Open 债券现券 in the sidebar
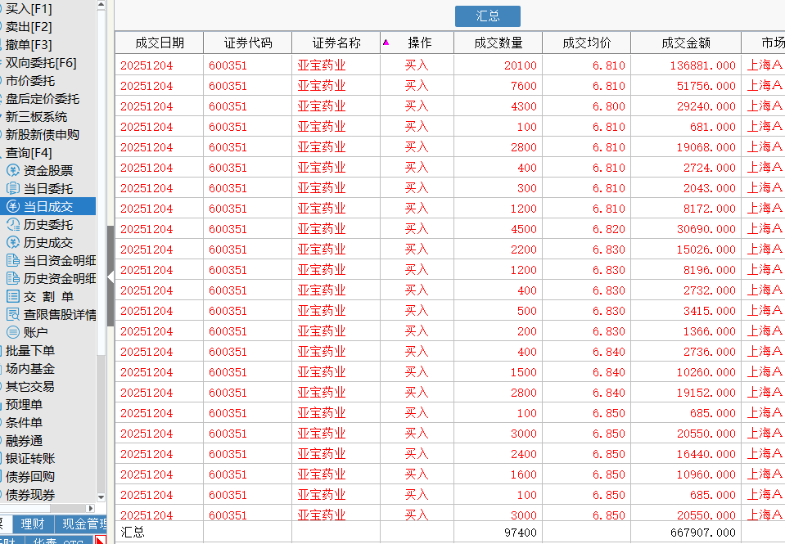Screen dimensions: 785x544 coord(30,495)
